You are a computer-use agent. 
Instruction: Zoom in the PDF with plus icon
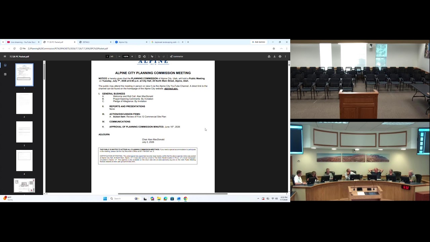point(132,56)
